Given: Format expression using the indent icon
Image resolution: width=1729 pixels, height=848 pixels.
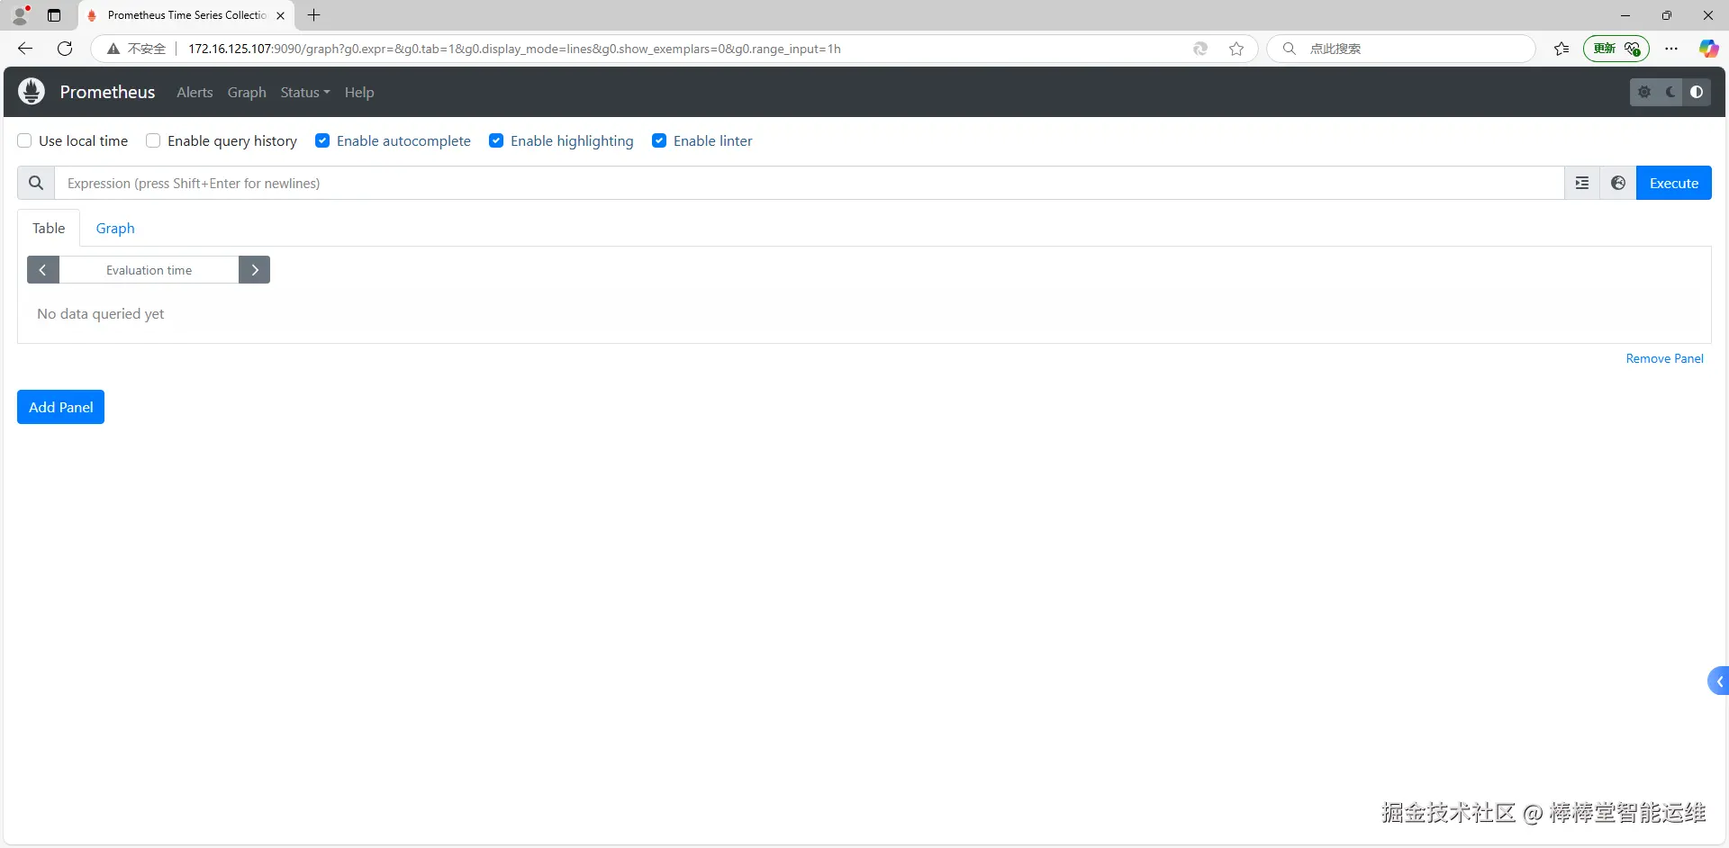Looking at the screenshot, I should pyautogui.click(x=1582, y=183).
